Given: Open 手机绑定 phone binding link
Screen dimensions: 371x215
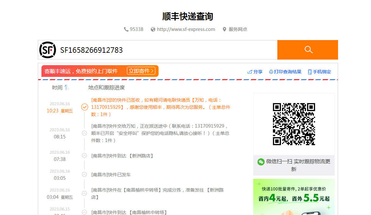Looking at the screenshot, I should point(319,72).
